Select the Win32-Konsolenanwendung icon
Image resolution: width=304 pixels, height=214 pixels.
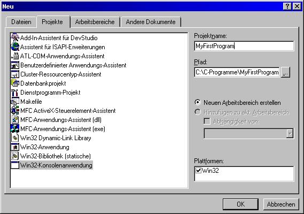[15, 165]
